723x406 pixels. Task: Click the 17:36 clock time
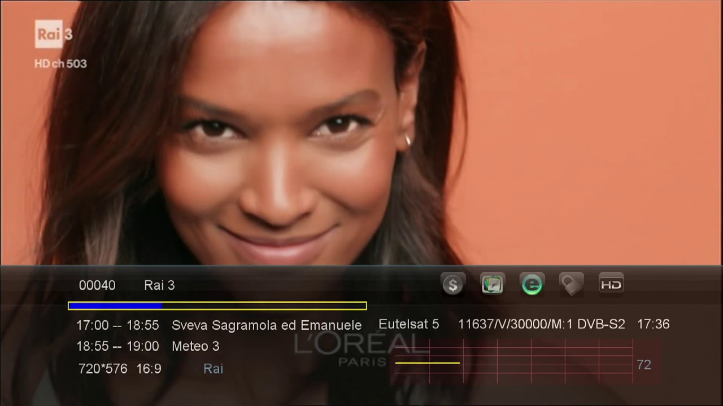click(654, 324)
